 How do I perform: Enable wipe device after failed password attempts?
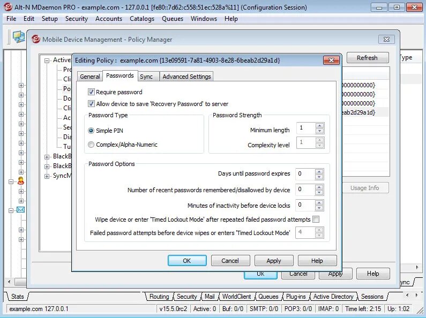tap(316, 219)
